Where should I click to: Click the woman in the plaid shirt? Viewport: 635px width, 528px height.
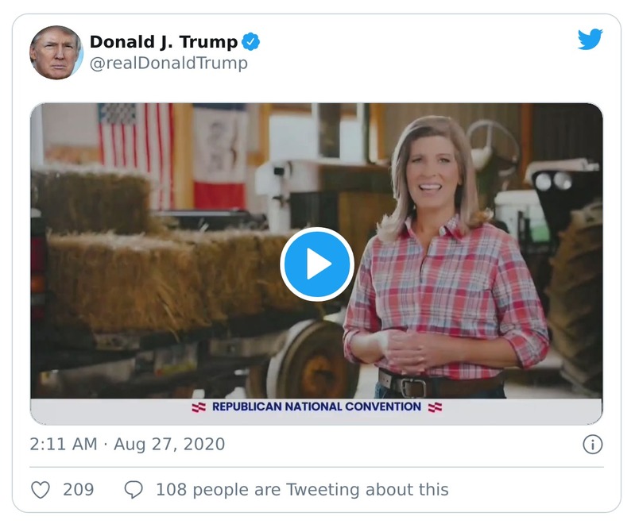442,262
